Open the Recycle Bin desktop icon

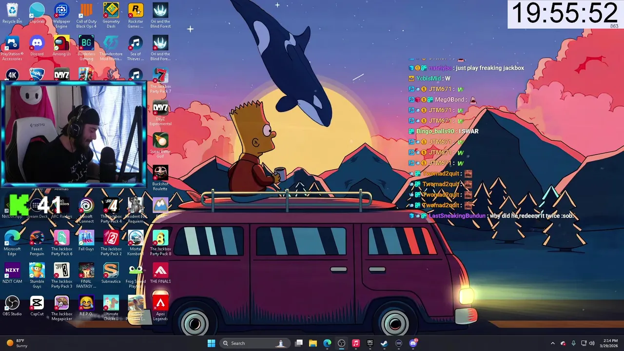tap(12, 14)
